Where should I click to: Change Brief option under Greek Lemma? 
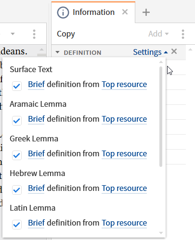click(x=36, y=153)
